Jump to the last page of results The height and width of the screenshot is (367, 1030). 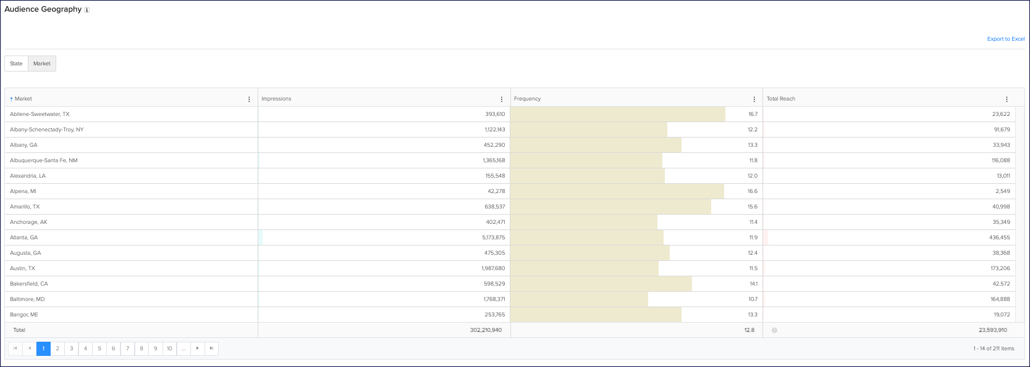coord(211,348)
